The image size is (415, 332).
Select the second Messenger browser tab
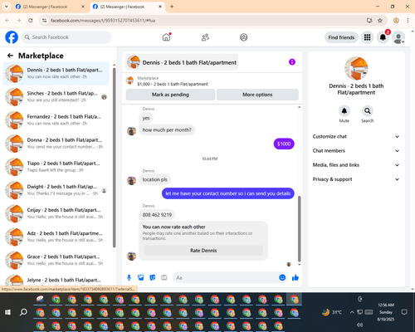(x=127, y=7)
